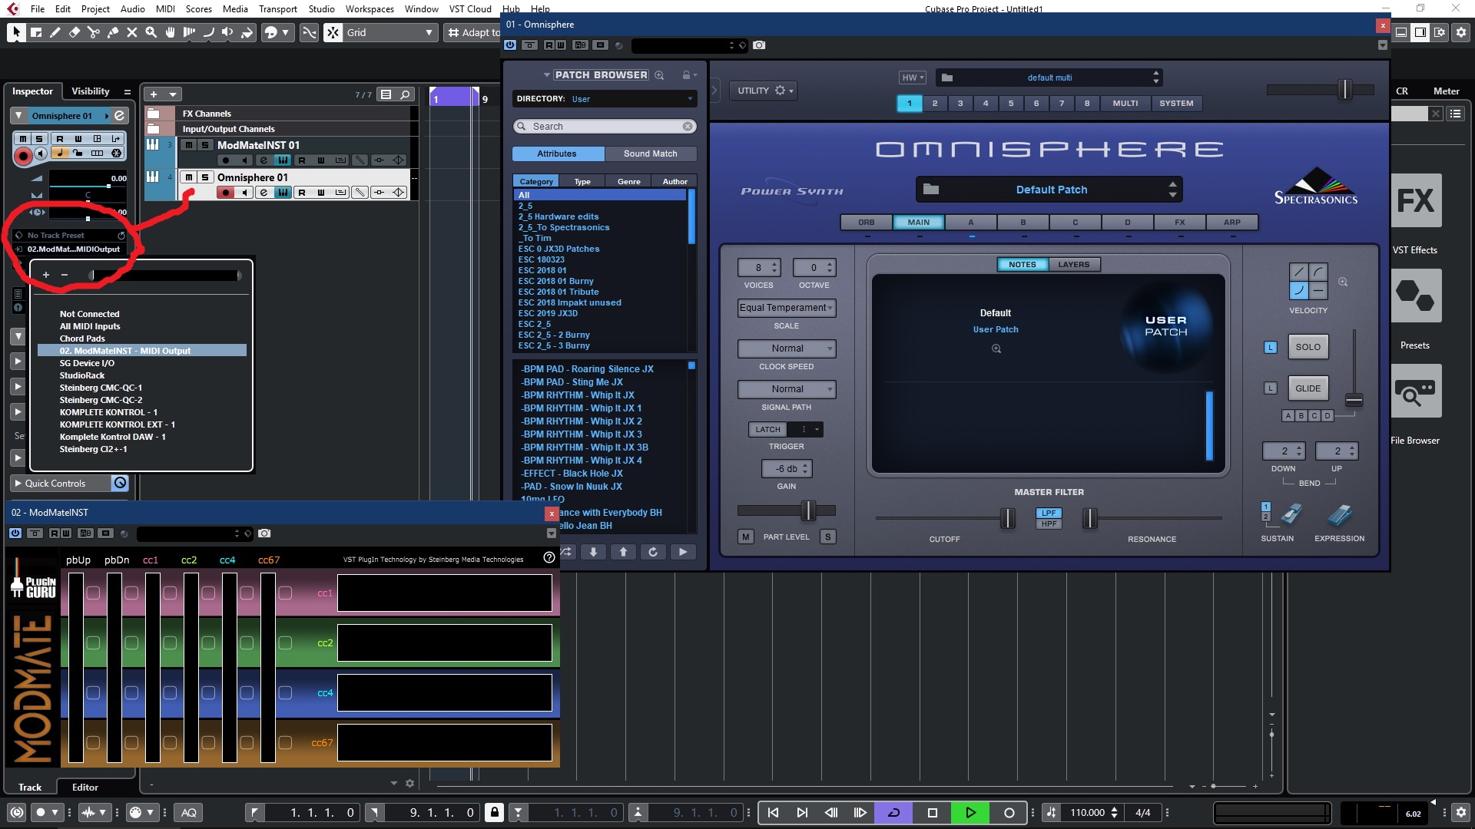Open the VST Effects FX panel

1416,200
